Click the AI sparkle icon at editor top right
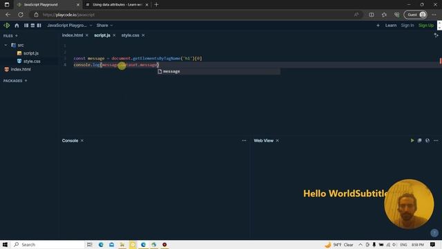The height and width of the screenshot is (249, 442). [436, 35]
